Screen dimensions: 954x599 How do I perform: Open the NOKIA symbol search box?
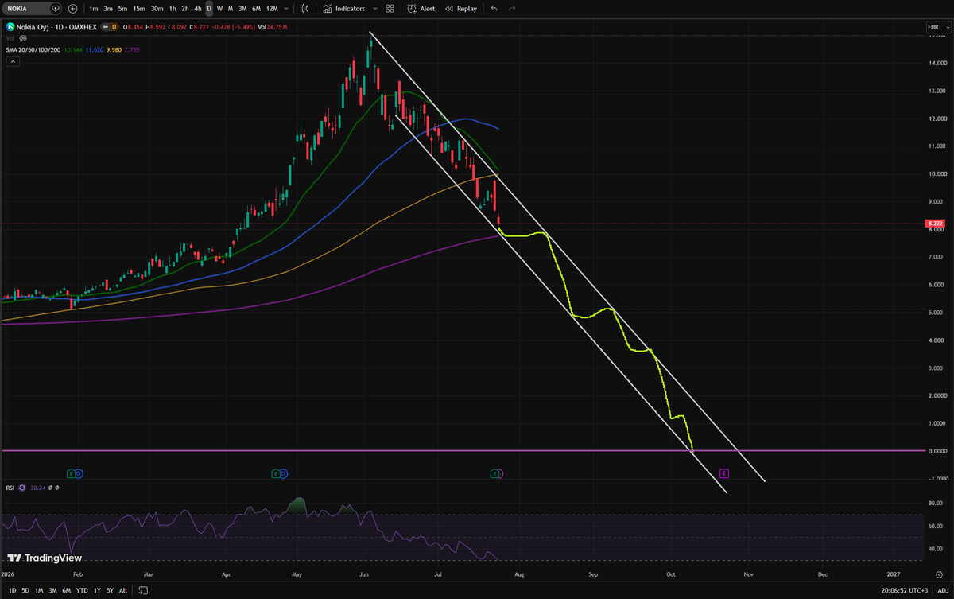(33, 9)
